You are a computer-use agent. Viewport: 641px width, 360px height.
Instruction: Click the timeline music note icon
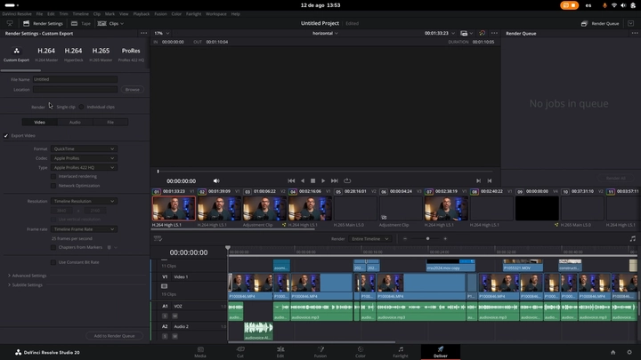(633, 239)
